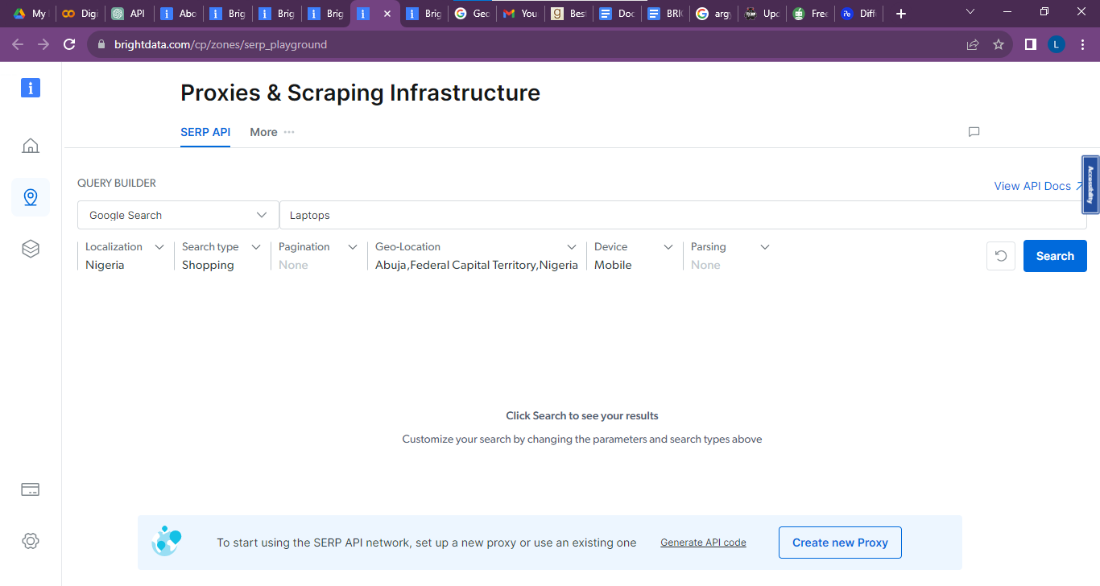Screen dimensions: 1100x586
Task: Toggle the browser side panel icon
Action: pos(1030,44)
